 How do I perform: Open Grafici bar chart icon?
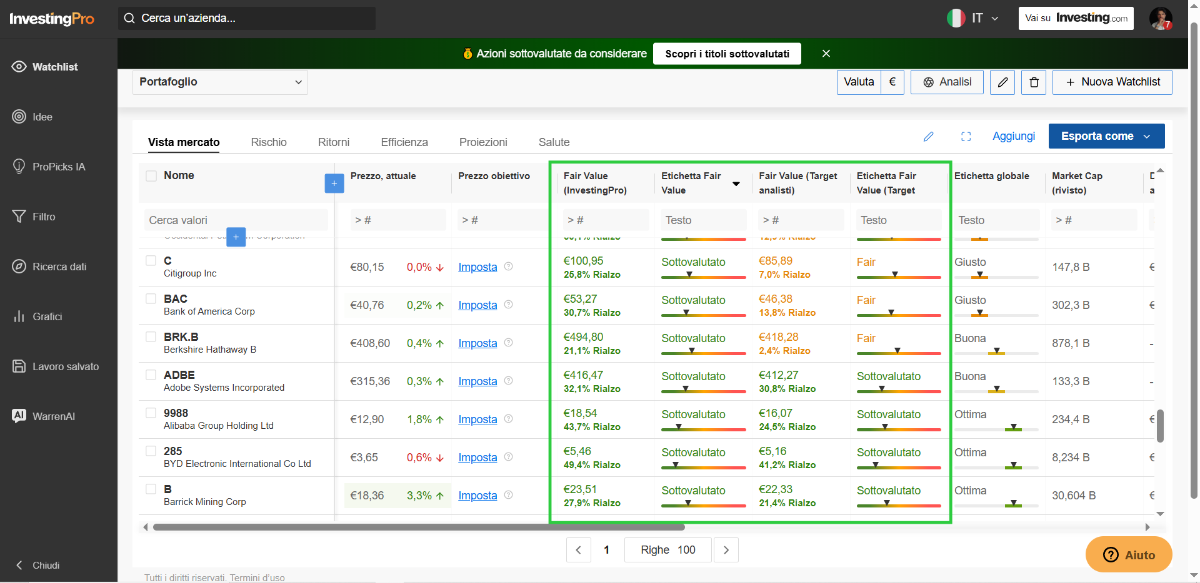[x=19, y=316]
